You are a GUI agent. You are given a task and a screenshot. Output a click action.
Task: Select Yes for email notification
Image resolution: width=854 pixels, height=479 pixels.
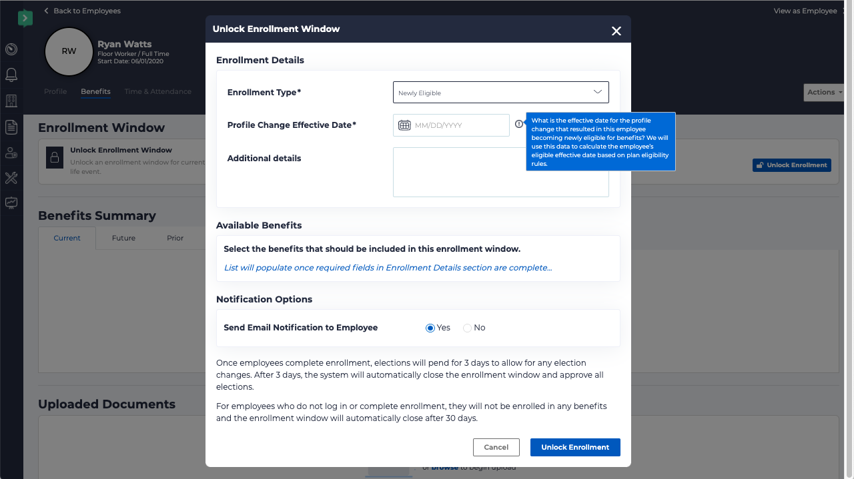tap(429, 327)
